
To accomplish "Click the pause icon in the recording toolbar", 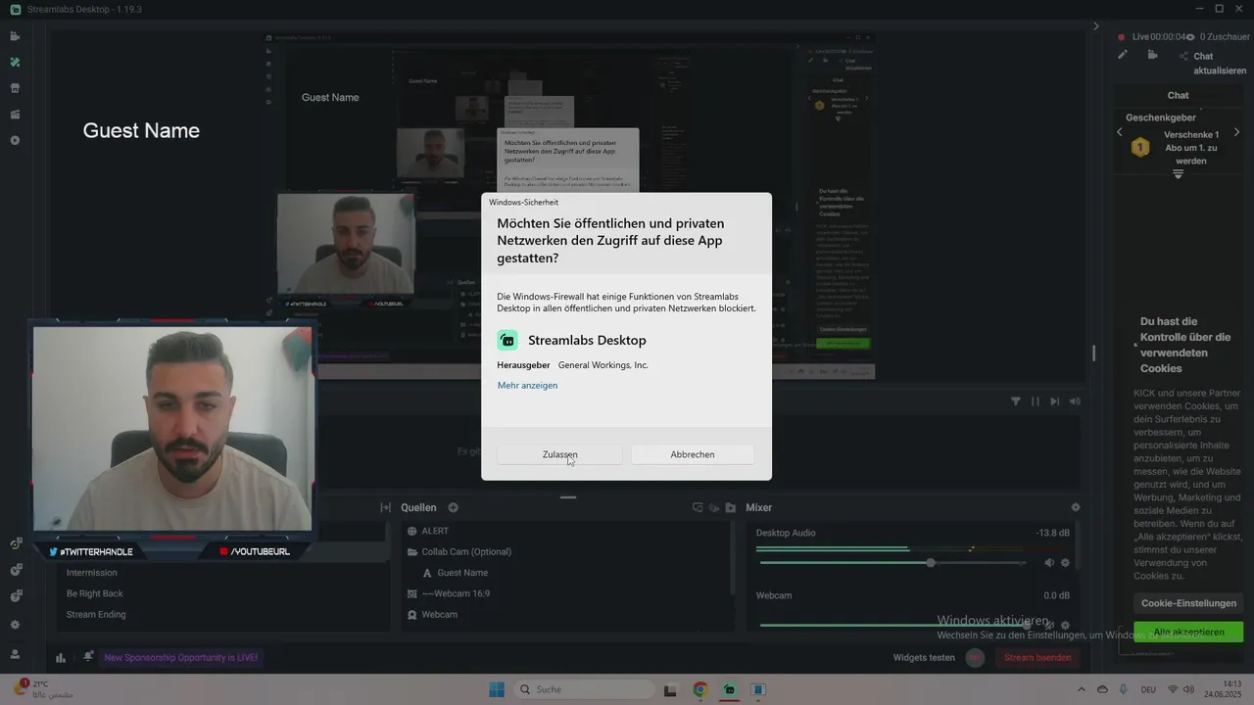I will pyautogui.click(x=1035, y=401).
